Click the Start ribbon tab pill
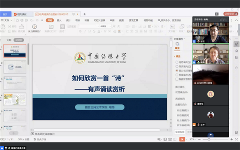240x150 pixels. (50, 20)
